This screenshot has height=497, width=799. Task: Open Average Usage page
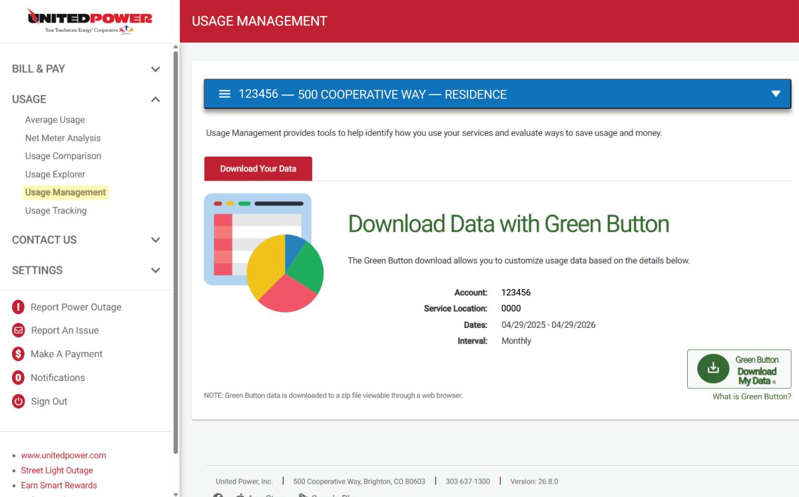pos(55,120)
